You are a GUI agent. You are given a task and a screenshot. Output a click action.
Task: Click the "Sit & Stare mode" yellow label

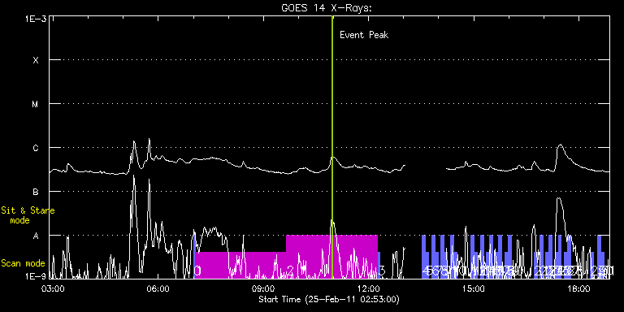click(x=28, y=214)
